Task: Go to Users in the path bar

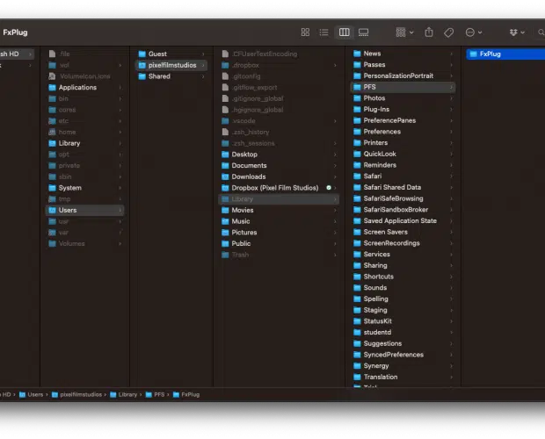Action: click(x=32, y=394)
